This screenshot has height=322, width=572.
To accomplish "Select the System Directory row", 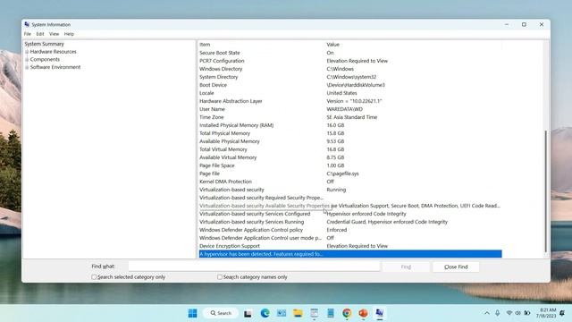I will [x=350, y=77].
